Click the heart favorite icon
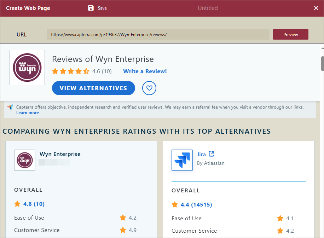 tap(149, 88)
